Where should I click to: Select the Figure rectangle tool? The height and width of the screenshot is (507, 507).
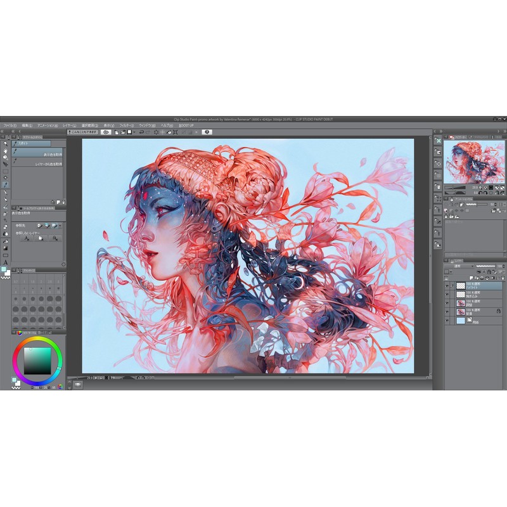click(x=6, y=255)
